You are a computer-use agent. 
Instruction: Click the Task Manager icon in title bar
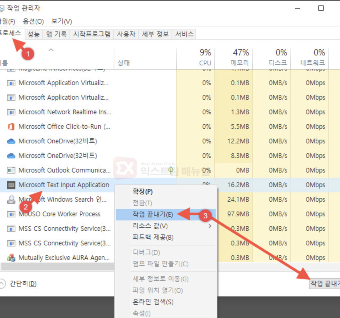tap(2, 8)
